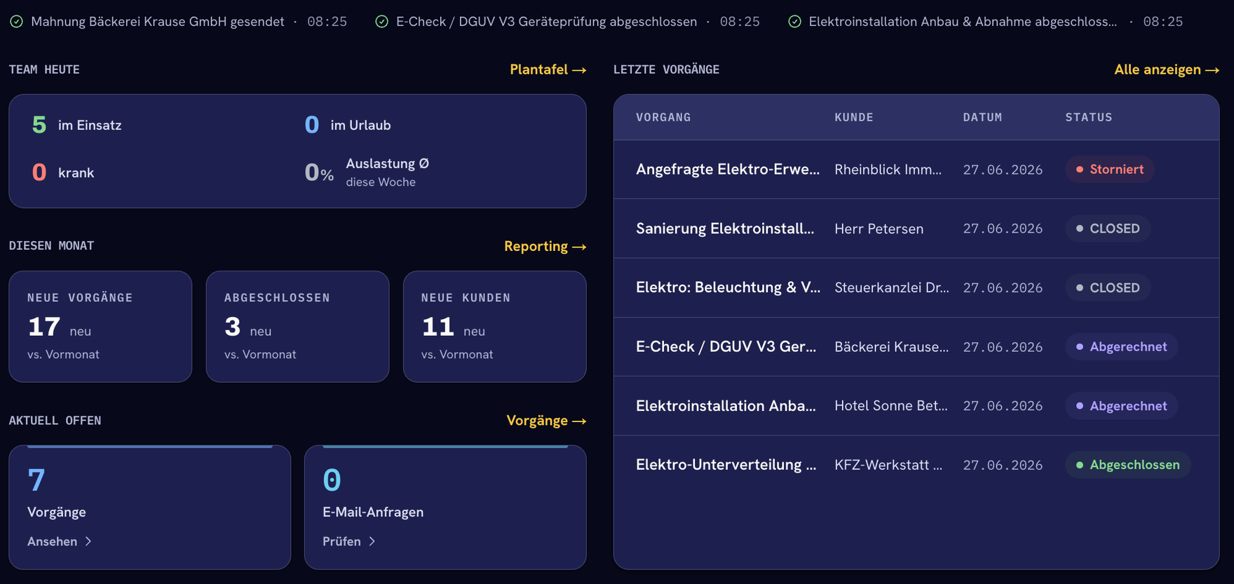Click customer Herr Petersen
Viewport: 1234px width, 584px height.
(879, 229)
